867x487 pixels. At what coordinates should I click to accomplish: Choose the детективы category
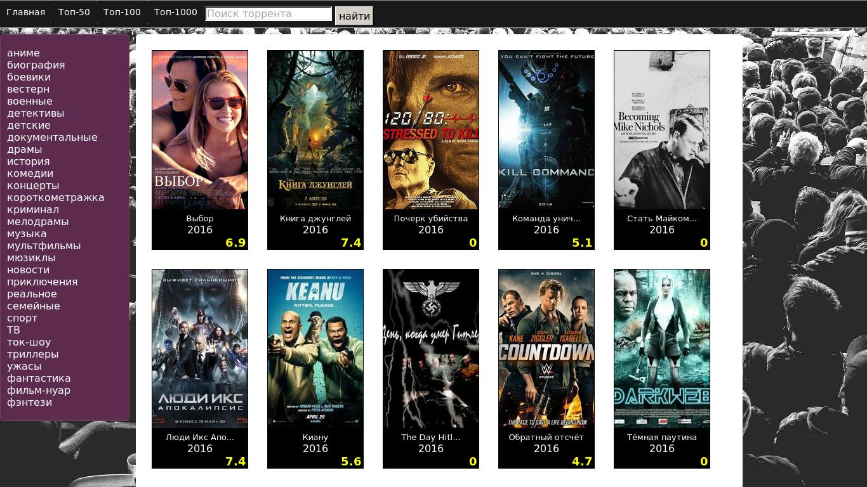pyautogui.click(x=36, y=114)
